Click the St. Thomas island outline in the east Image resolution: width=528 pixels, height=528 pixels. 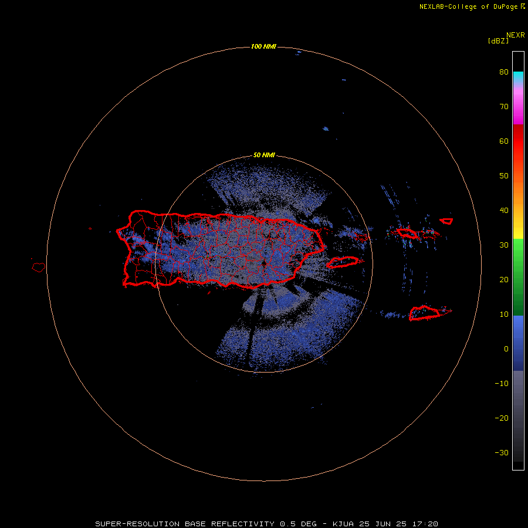pos(407,233)
